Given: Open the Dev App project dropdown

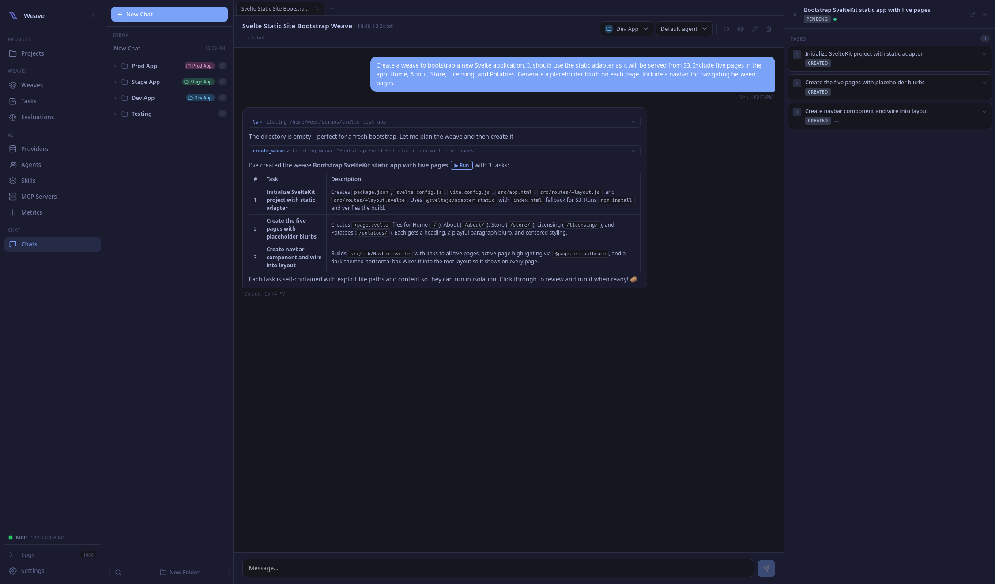Looking at the screenshot, I should tap(626, 29).
